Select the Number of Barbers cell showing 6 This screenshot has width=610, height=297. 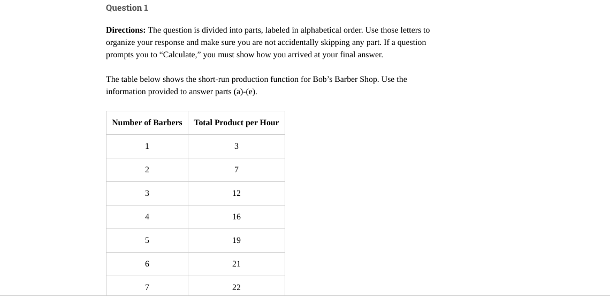pos(147,264)
